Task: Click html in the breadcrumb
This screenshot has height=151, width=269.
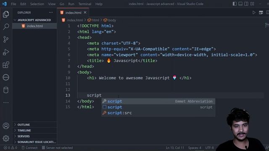Action: point(95,20)
